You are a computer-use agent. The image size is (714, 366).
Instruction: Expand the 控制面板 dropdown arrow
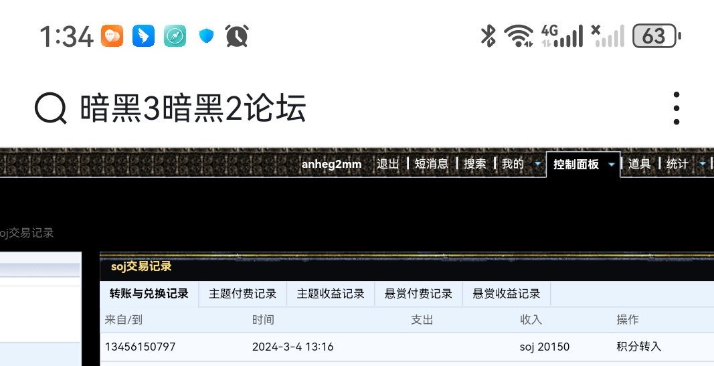click(611, 164)
